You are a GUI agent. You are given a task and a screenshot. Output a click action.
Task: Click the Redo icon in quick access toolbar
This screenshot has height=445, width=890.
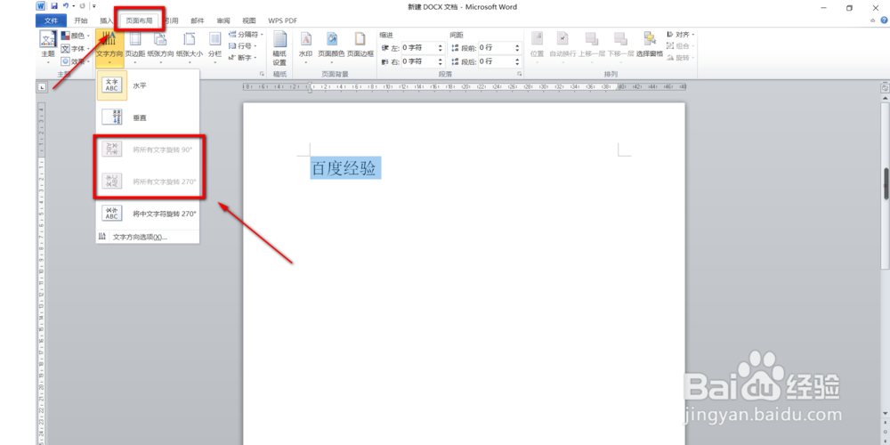[x=82, y=6]
